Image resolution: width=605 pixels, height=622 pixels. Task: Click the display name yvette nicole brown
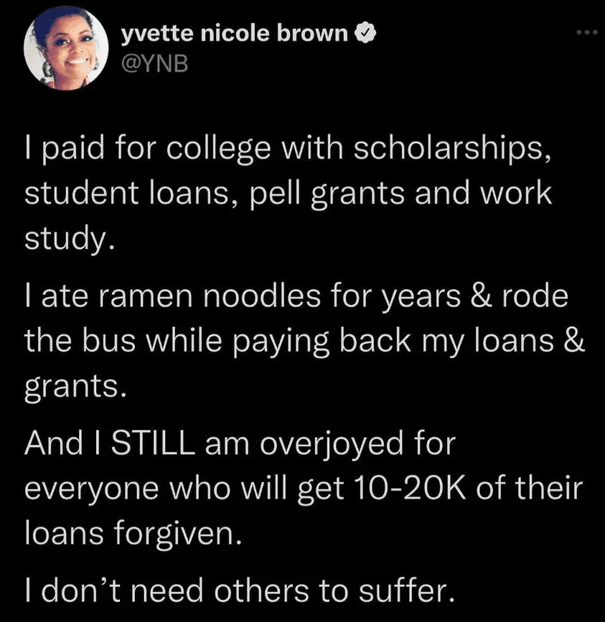(x=235, y=33)
